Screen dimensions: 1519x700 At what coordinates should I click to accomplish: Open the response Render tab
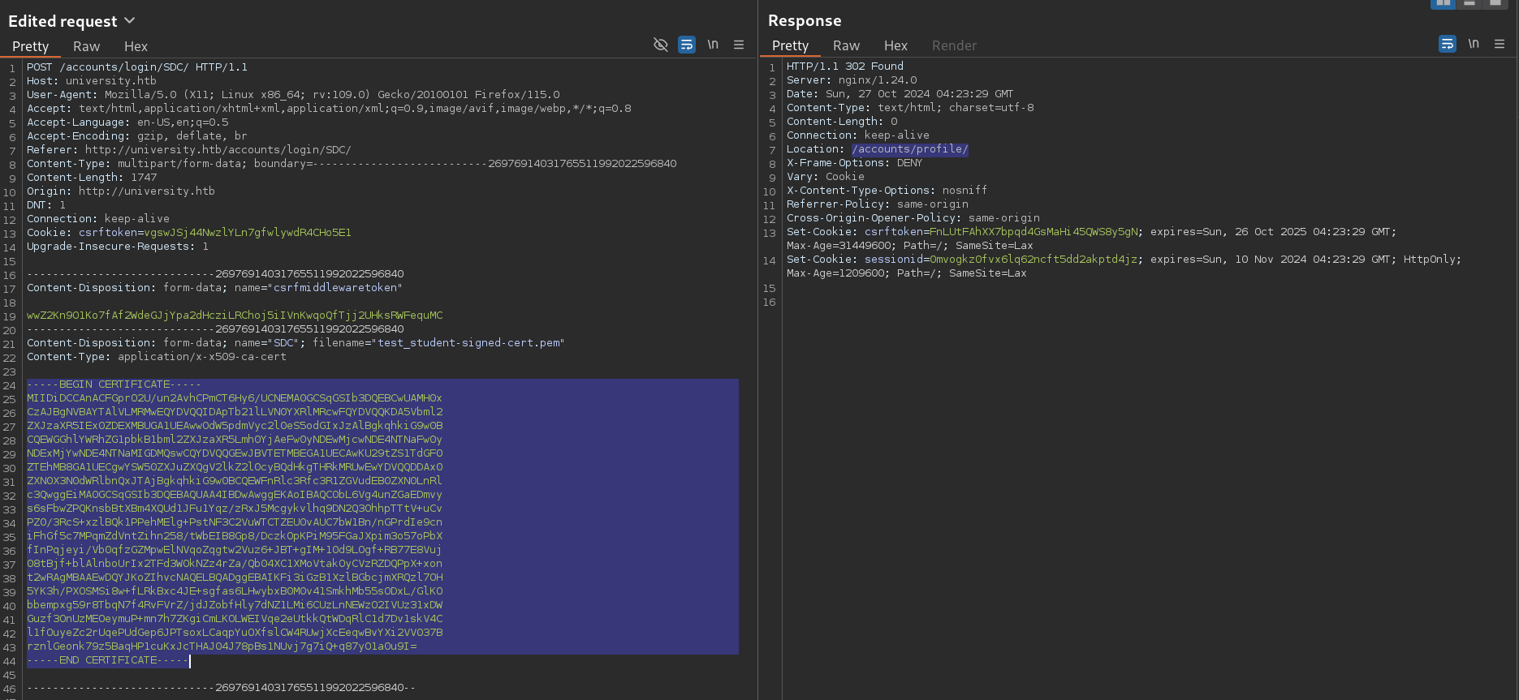(955, 45)
